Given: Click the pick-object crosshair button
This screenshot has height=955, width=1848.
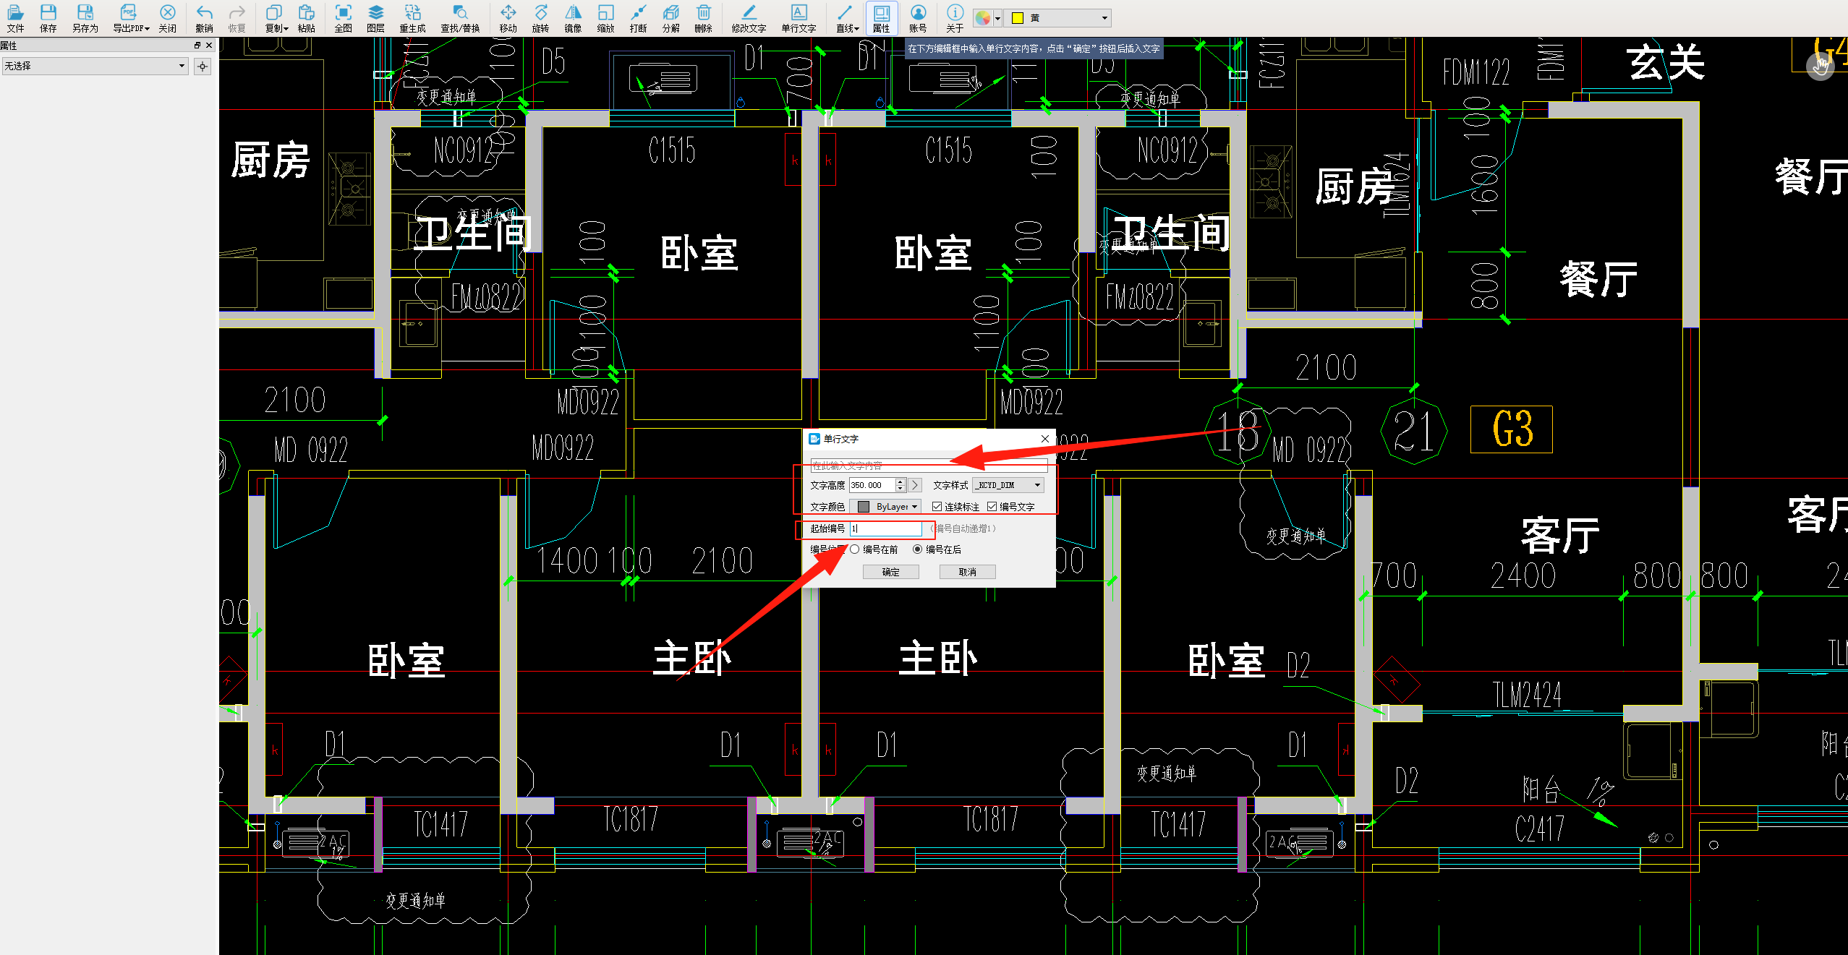Looking at the screenshot, I should 203,67.
